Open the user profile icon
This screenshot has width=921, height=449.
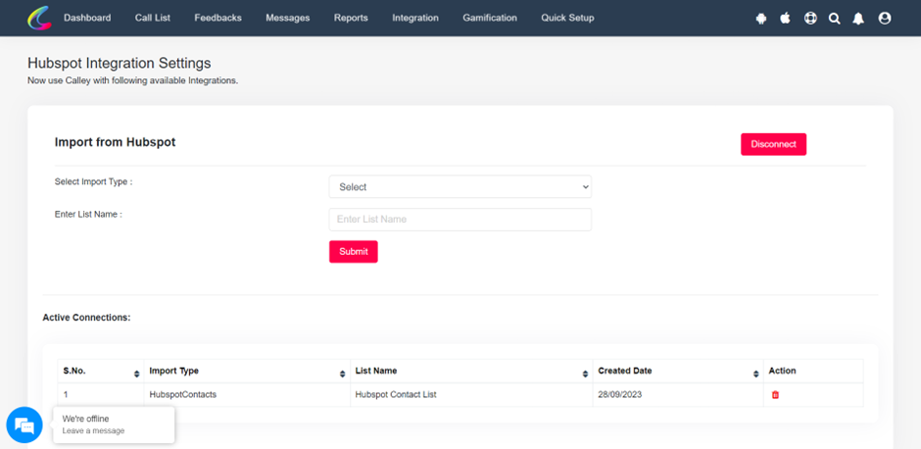pos(885,19)
